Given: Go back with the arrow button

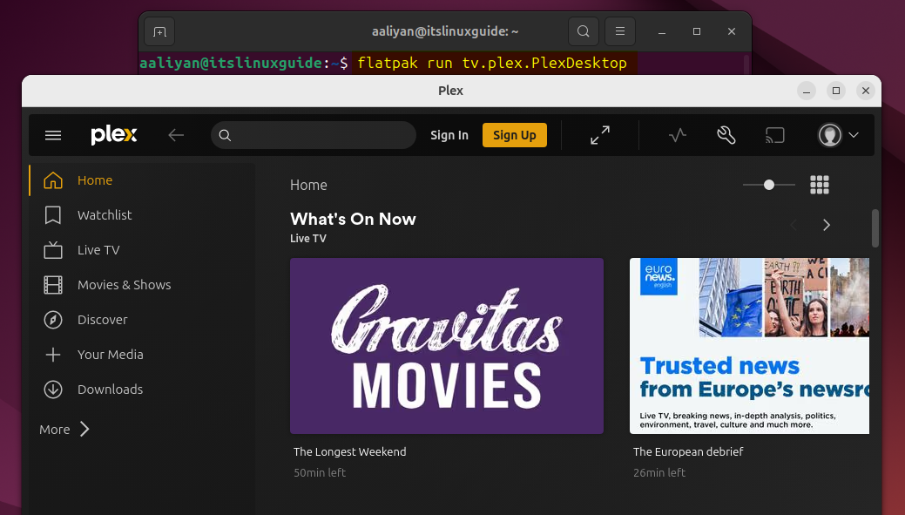Looking at the screenshot, I should [176, 135].
